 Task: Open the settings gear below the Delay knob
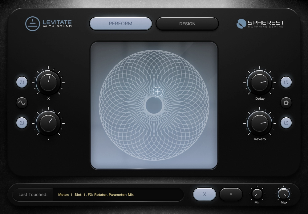tap(286, 103)
